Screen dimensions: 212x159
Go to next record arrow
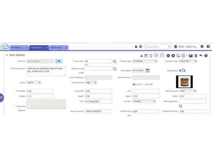pos(173,56)
